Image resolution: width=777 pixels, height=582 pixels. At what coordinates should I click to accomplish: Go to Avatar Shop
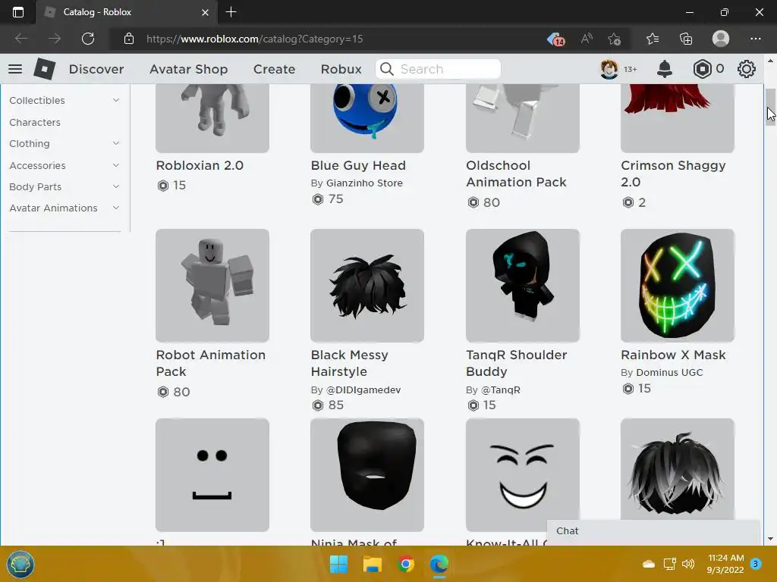point(189,69)
